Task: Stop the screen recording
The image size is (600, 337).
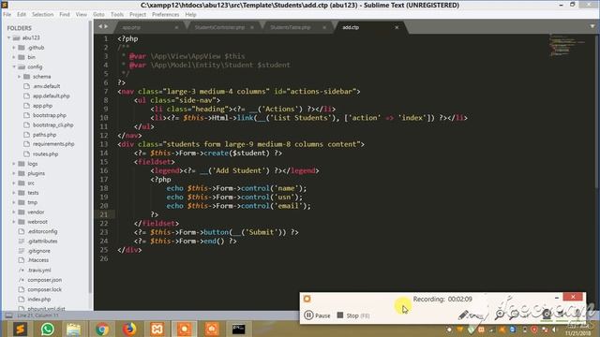Action: pyautogui.click(x=352, y=315)
